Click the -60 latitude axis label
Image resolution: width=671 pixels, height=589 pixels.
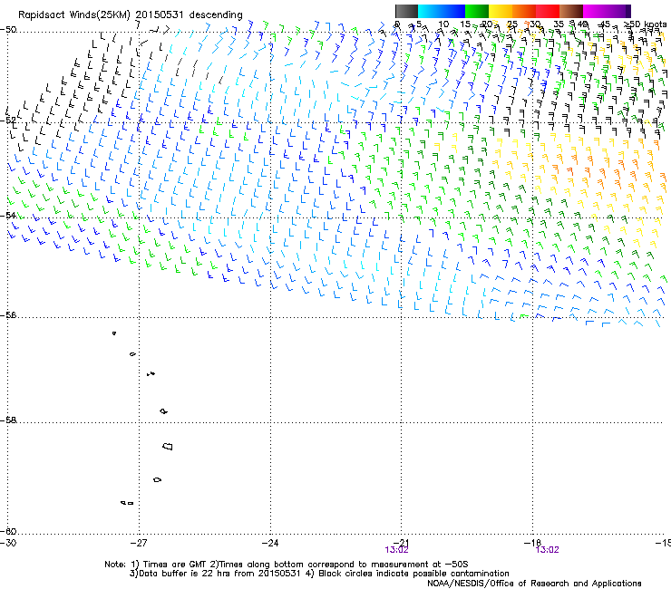pyautogui.click(x=8, y=531)
